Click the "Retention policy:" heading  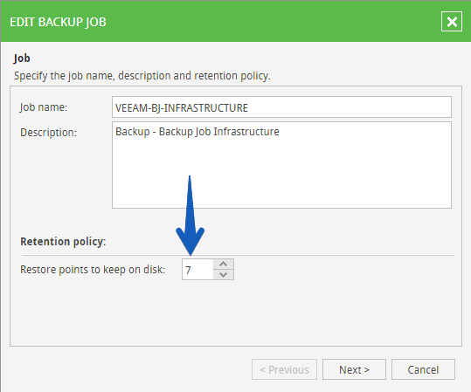point(63,241)
